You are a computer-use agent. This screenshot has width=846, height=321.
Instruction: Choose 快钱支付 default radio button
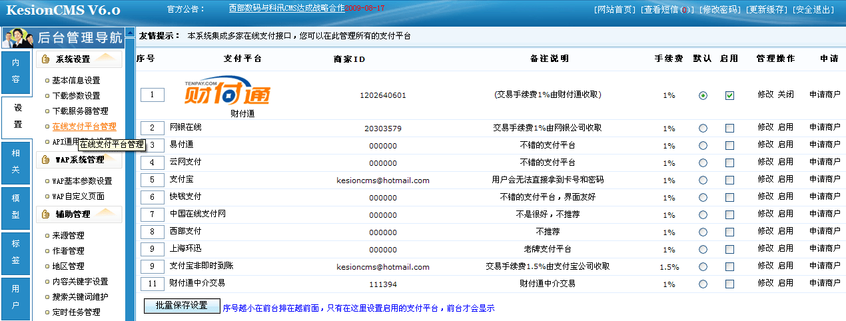(x=703, y=197)
